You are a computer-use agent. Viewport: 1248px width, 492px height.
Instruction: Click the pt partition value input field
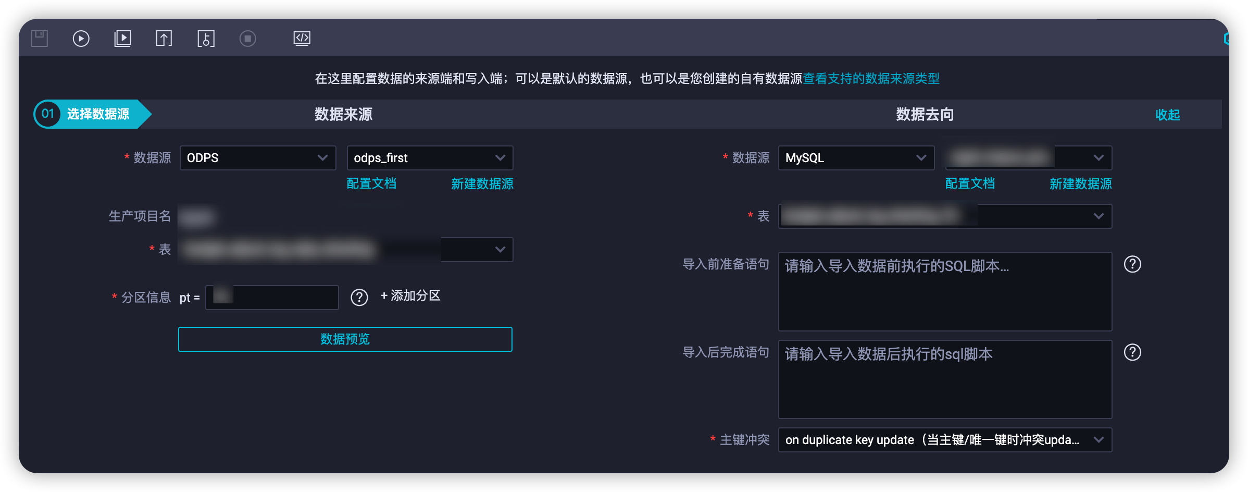pyautogui.click(x=271, y=297)
